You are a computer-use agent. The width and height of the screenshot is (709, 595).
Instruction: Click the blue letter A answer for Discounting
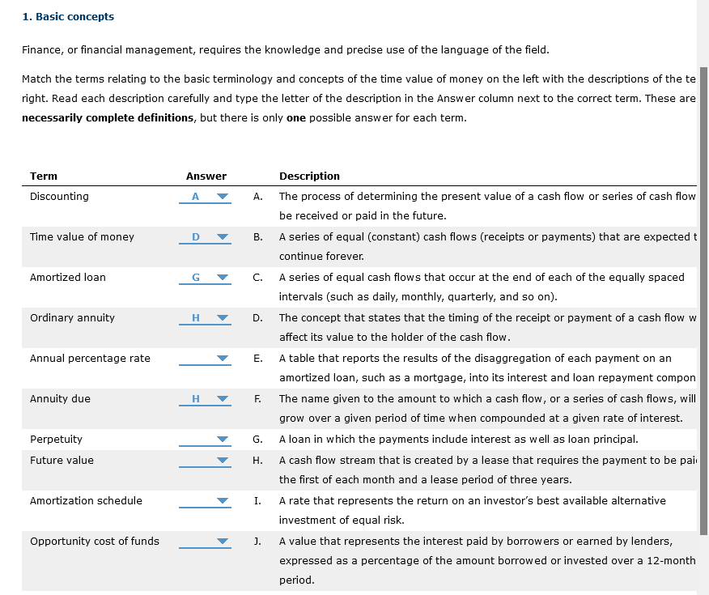click(x=194, y=196)
